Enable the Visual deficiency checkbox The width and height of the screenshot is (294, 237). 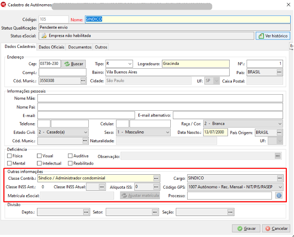click(39, 156)
